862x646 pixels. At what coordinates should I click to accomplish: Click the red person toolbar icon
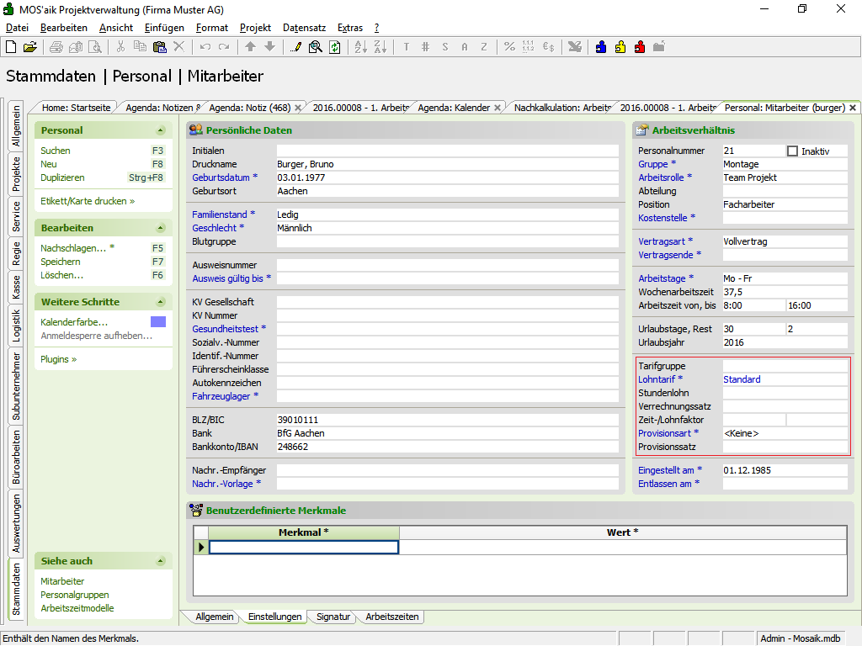coord(640,47)
